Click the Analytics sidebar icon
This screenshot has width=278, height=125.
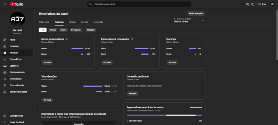coord(5,53)
